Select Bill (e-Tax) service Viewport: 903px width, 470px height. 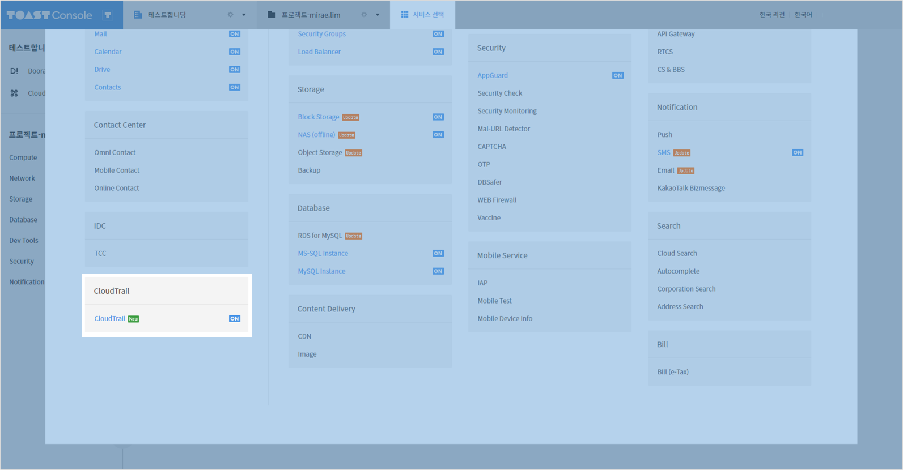[x=673, y=372]
